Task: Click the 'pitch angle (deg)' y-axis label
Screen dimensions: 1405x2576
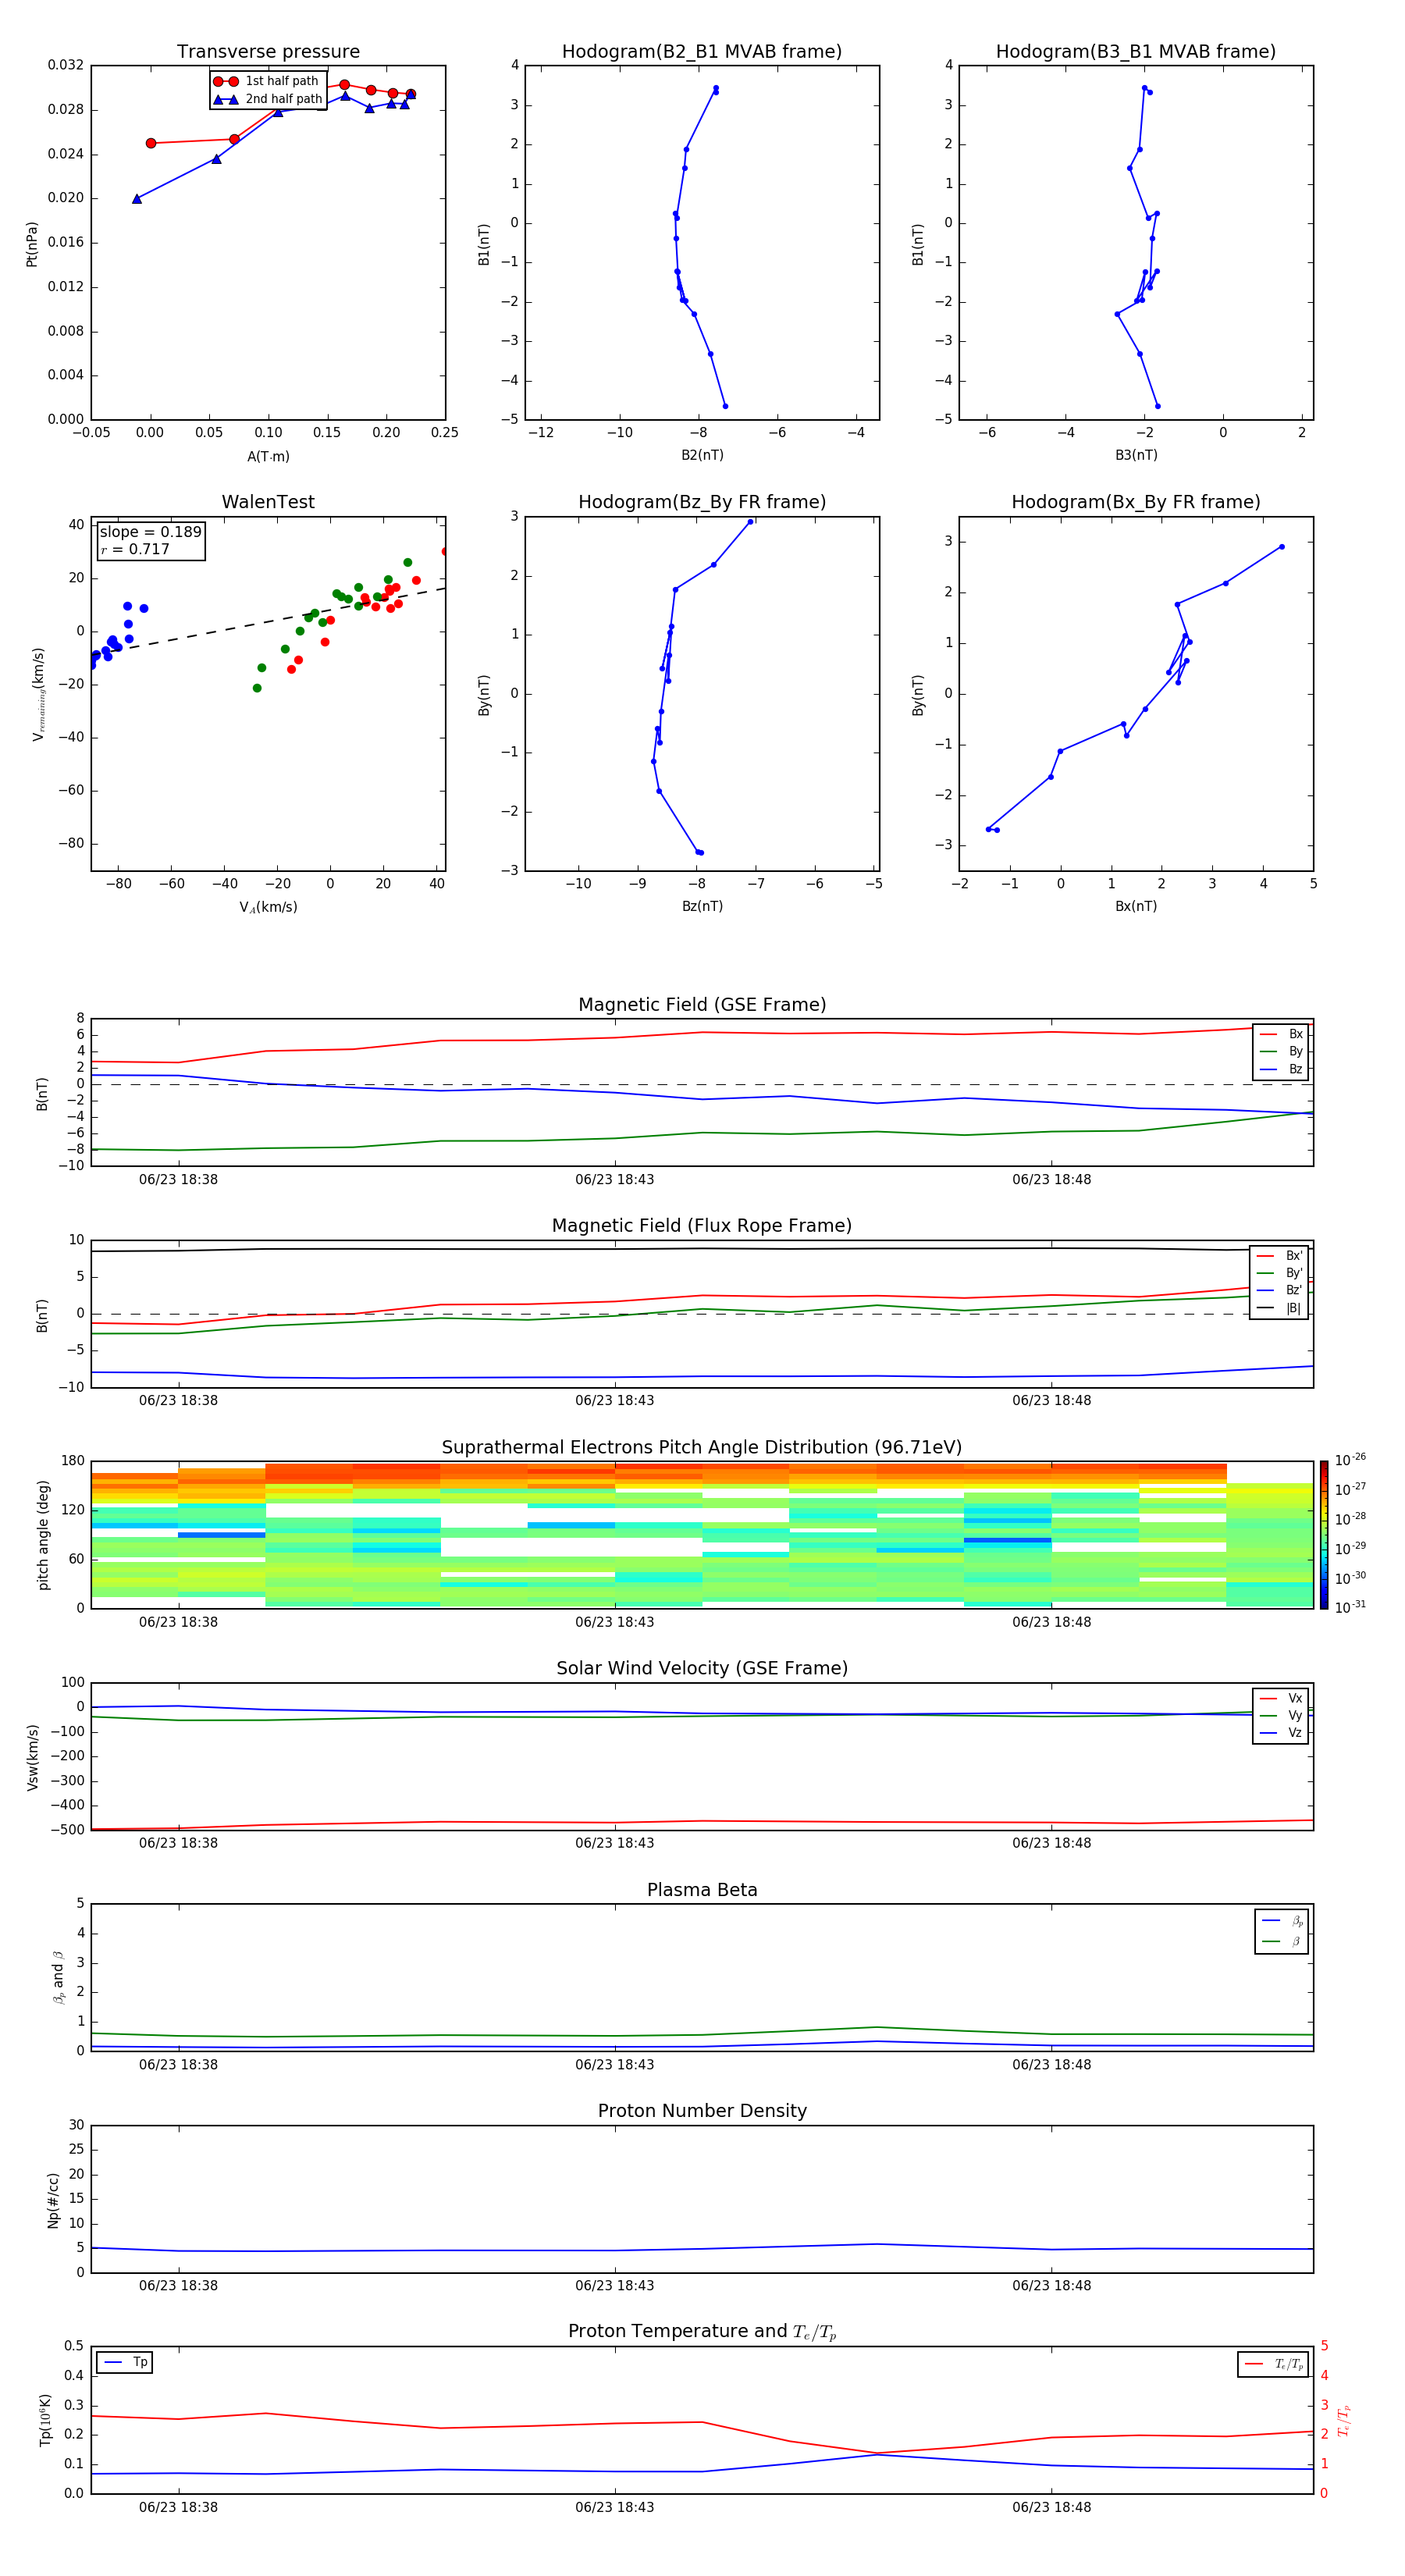Action: tap(43, 1535)
